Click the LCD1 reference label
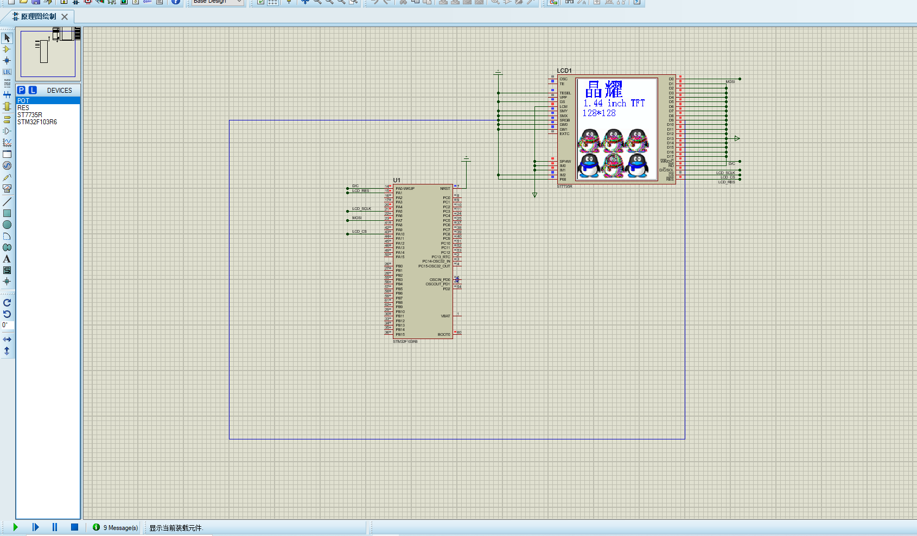The height and width of the screenshot is (536, 917). (x=564, y=71)
